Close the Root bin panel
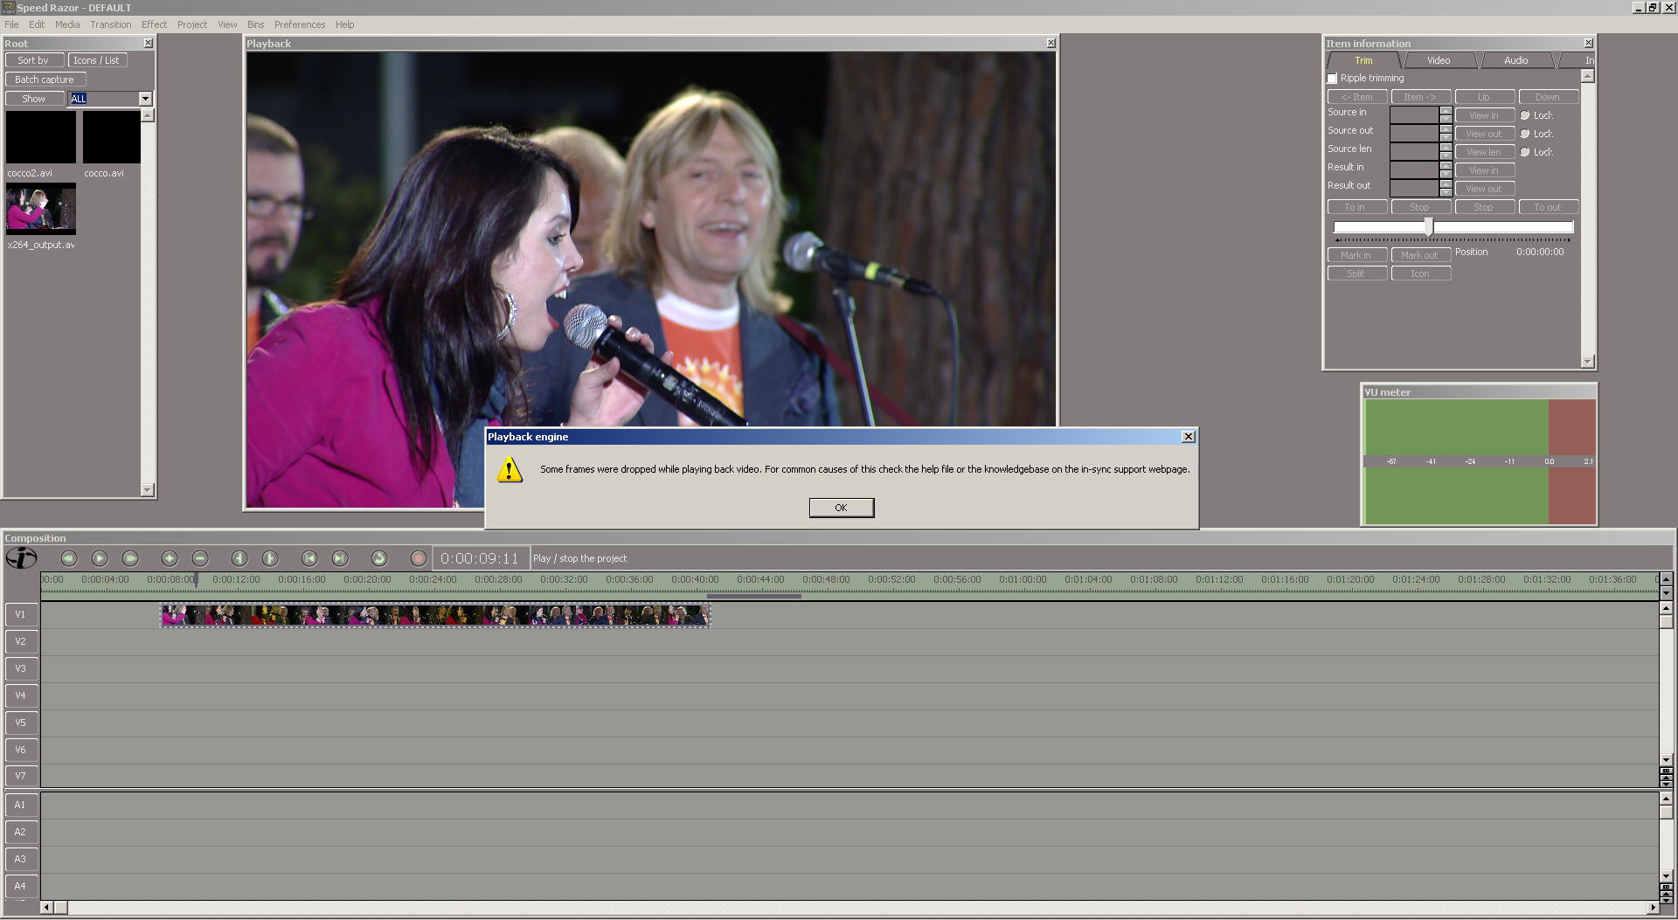Screen dimensions: 1678x920 148,43
